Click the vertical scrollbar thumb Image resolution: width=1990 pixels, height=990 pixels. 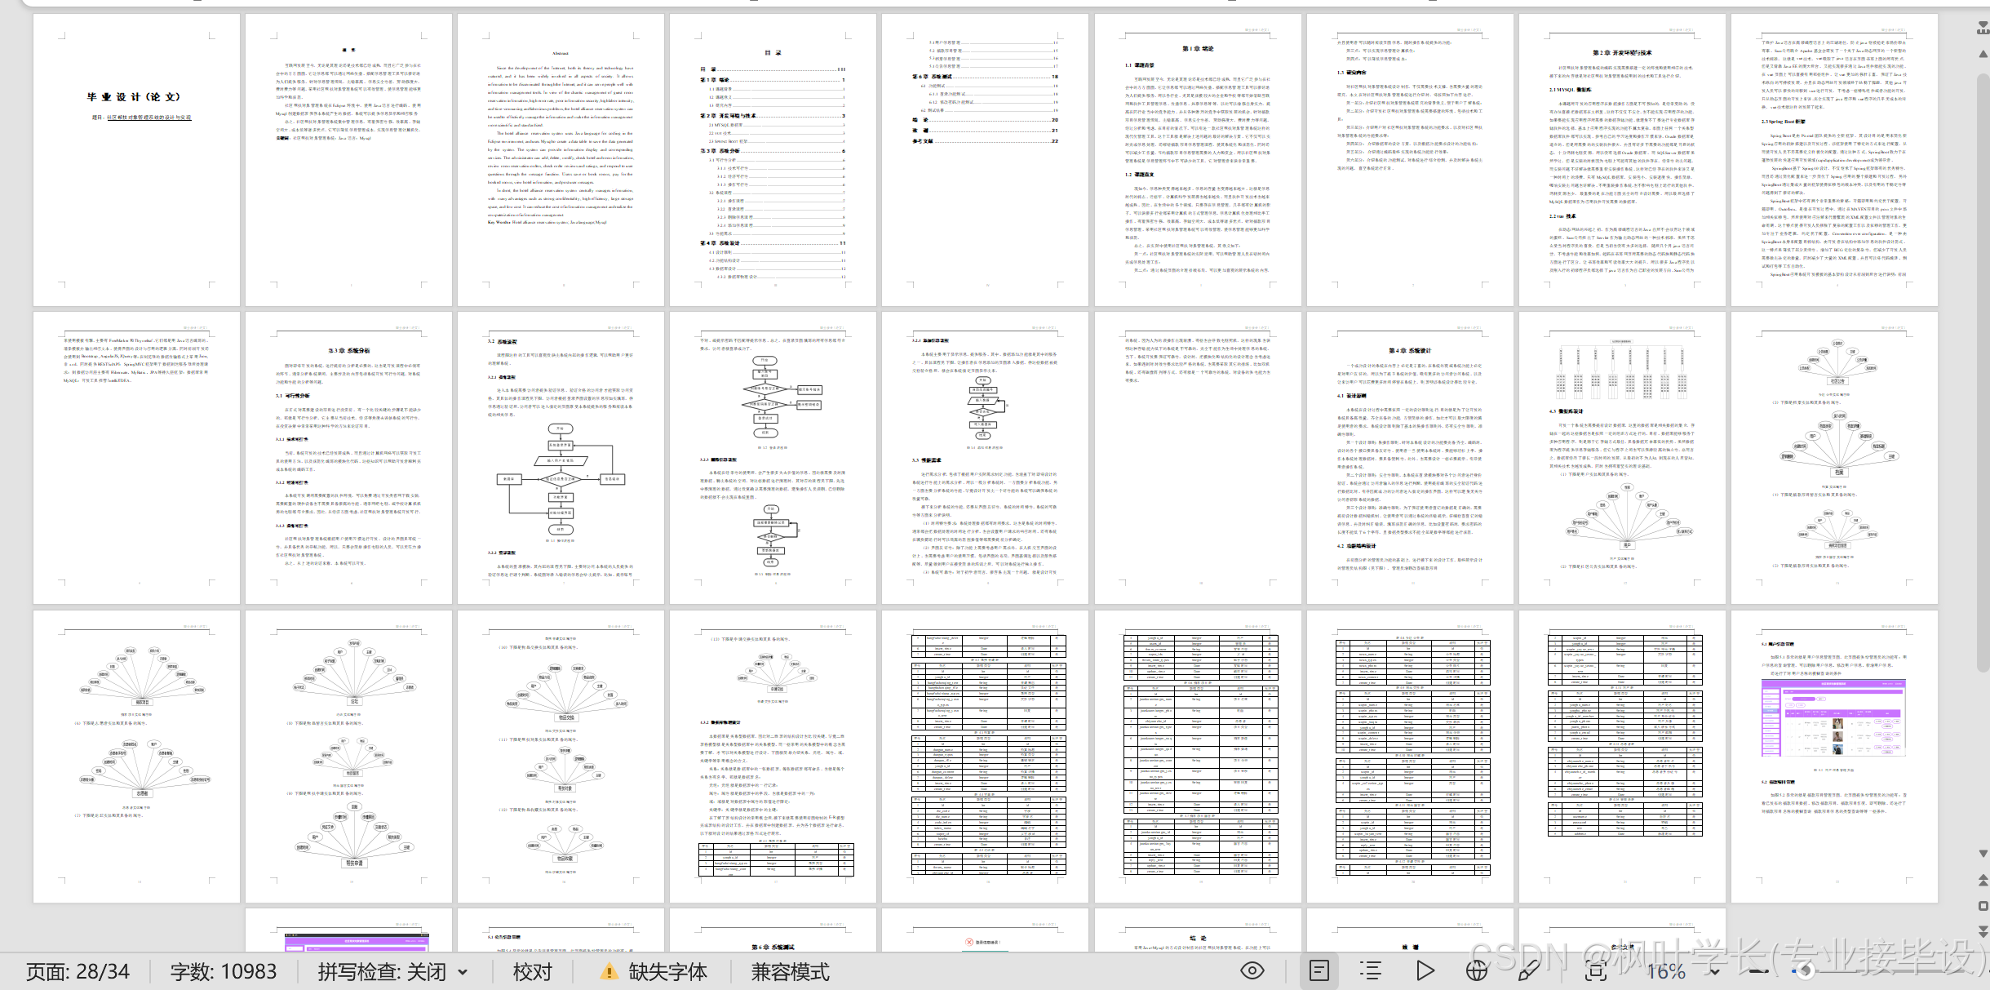1983,371
